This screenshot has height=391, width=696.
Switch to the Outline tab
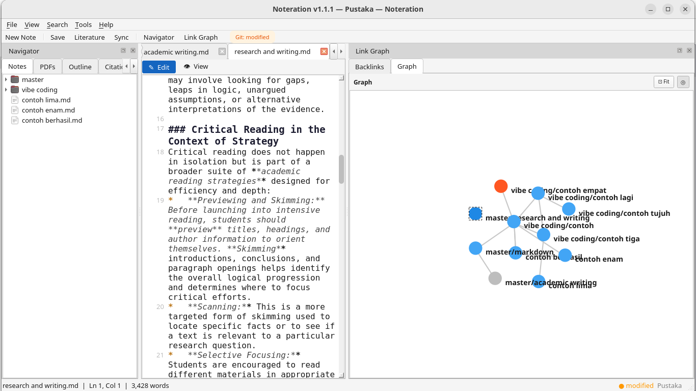pyautogui.click(x=80, y=67)
